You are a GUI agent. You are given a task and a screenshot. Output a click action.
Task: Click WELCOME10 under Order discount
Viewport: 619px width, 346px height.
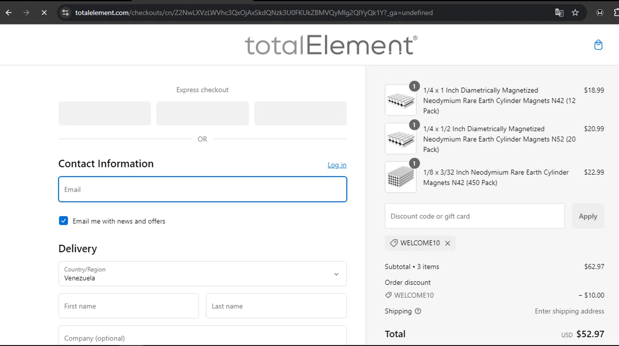click(414, 295)
